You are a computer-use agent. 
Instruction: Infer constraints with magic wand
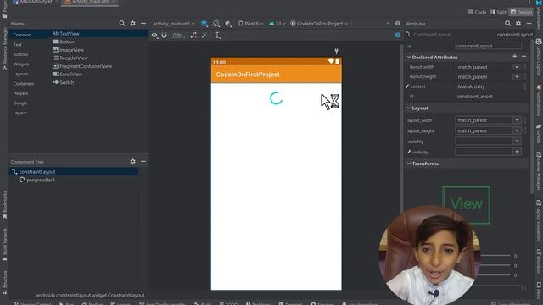(204, 36)
